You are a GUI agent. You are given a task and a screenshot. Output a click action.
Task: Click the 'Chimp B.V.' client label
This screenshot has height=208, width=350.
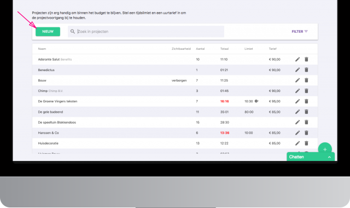[x=56, y=91]
